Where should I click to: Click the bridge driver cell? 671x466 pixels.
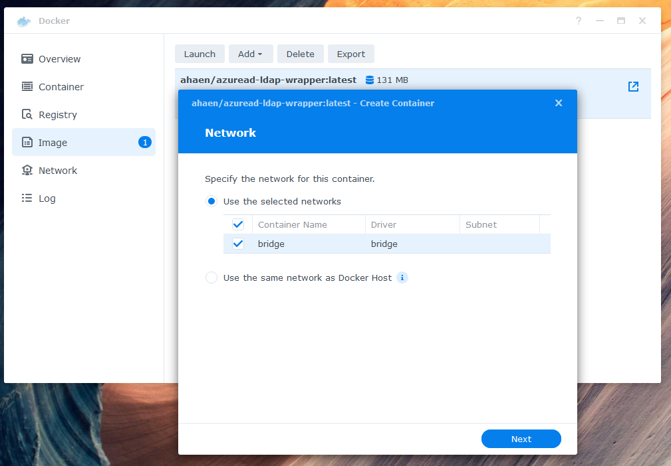384,244
